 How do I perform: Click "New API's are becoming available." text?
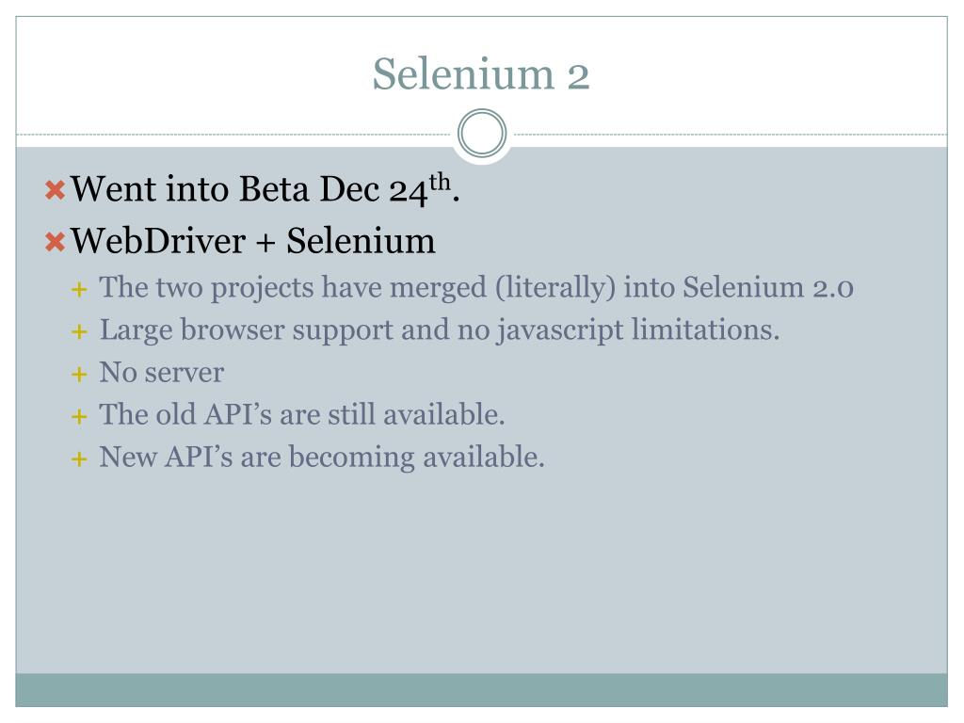pos(322,458)
